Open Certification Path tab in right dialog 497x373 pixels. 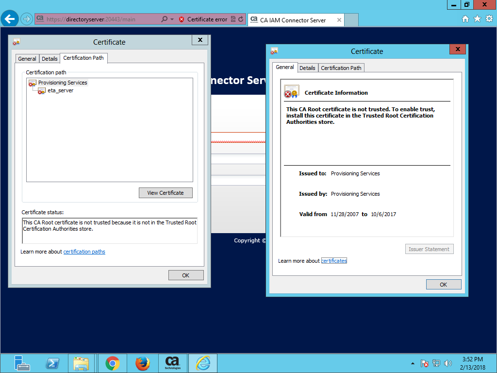point(341,68)
